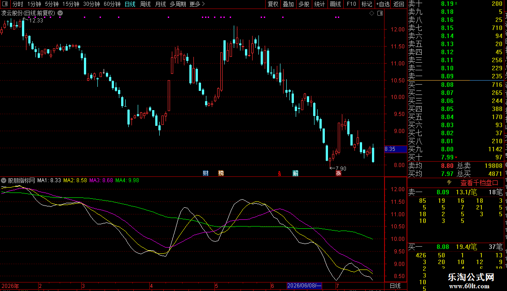507x291 pixels.
Task: Click the 解 info marker on chart
Action: (295, 173)
